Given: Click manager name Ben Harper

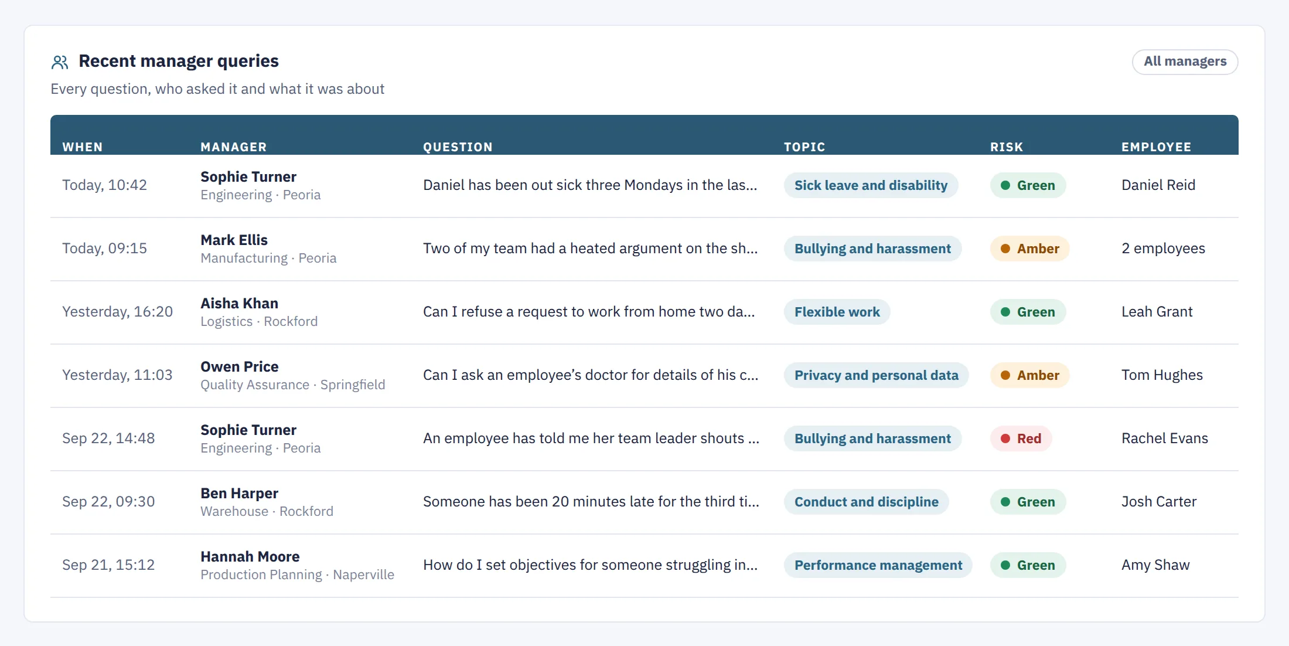Looking at the screenshot, I should (x=239, y=494).
